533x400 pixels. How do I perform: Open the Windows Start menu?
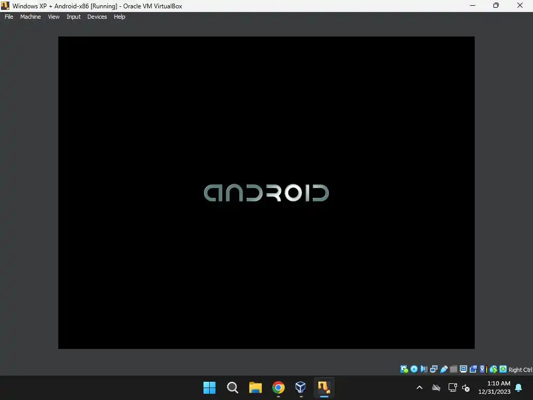209,387
